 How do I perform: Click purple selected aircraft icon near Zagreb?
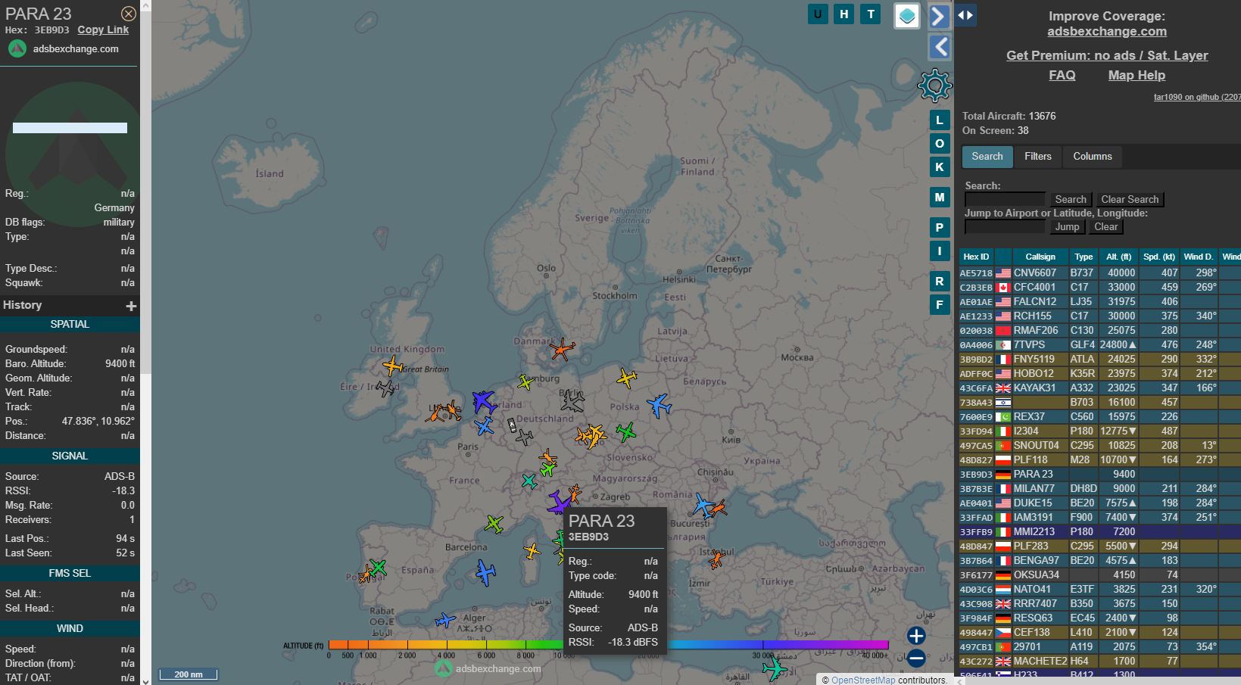(559, 501)
